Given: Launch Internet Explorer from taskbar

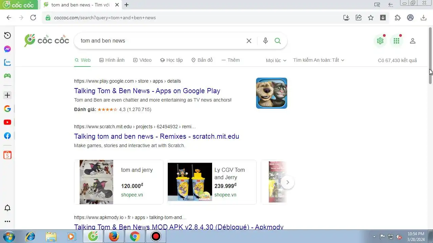Looking at the screenshot, I should click(30, 237).
